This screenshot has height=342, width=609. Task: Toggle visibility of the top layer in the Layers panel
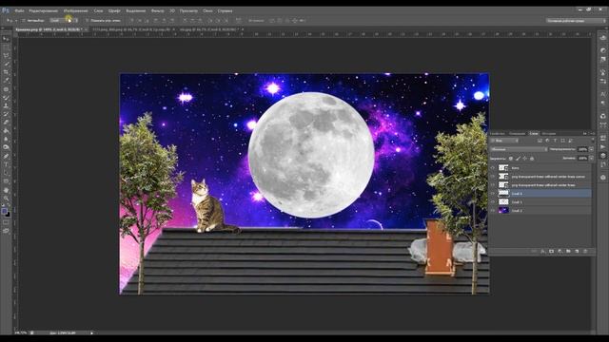pos(493,167)
